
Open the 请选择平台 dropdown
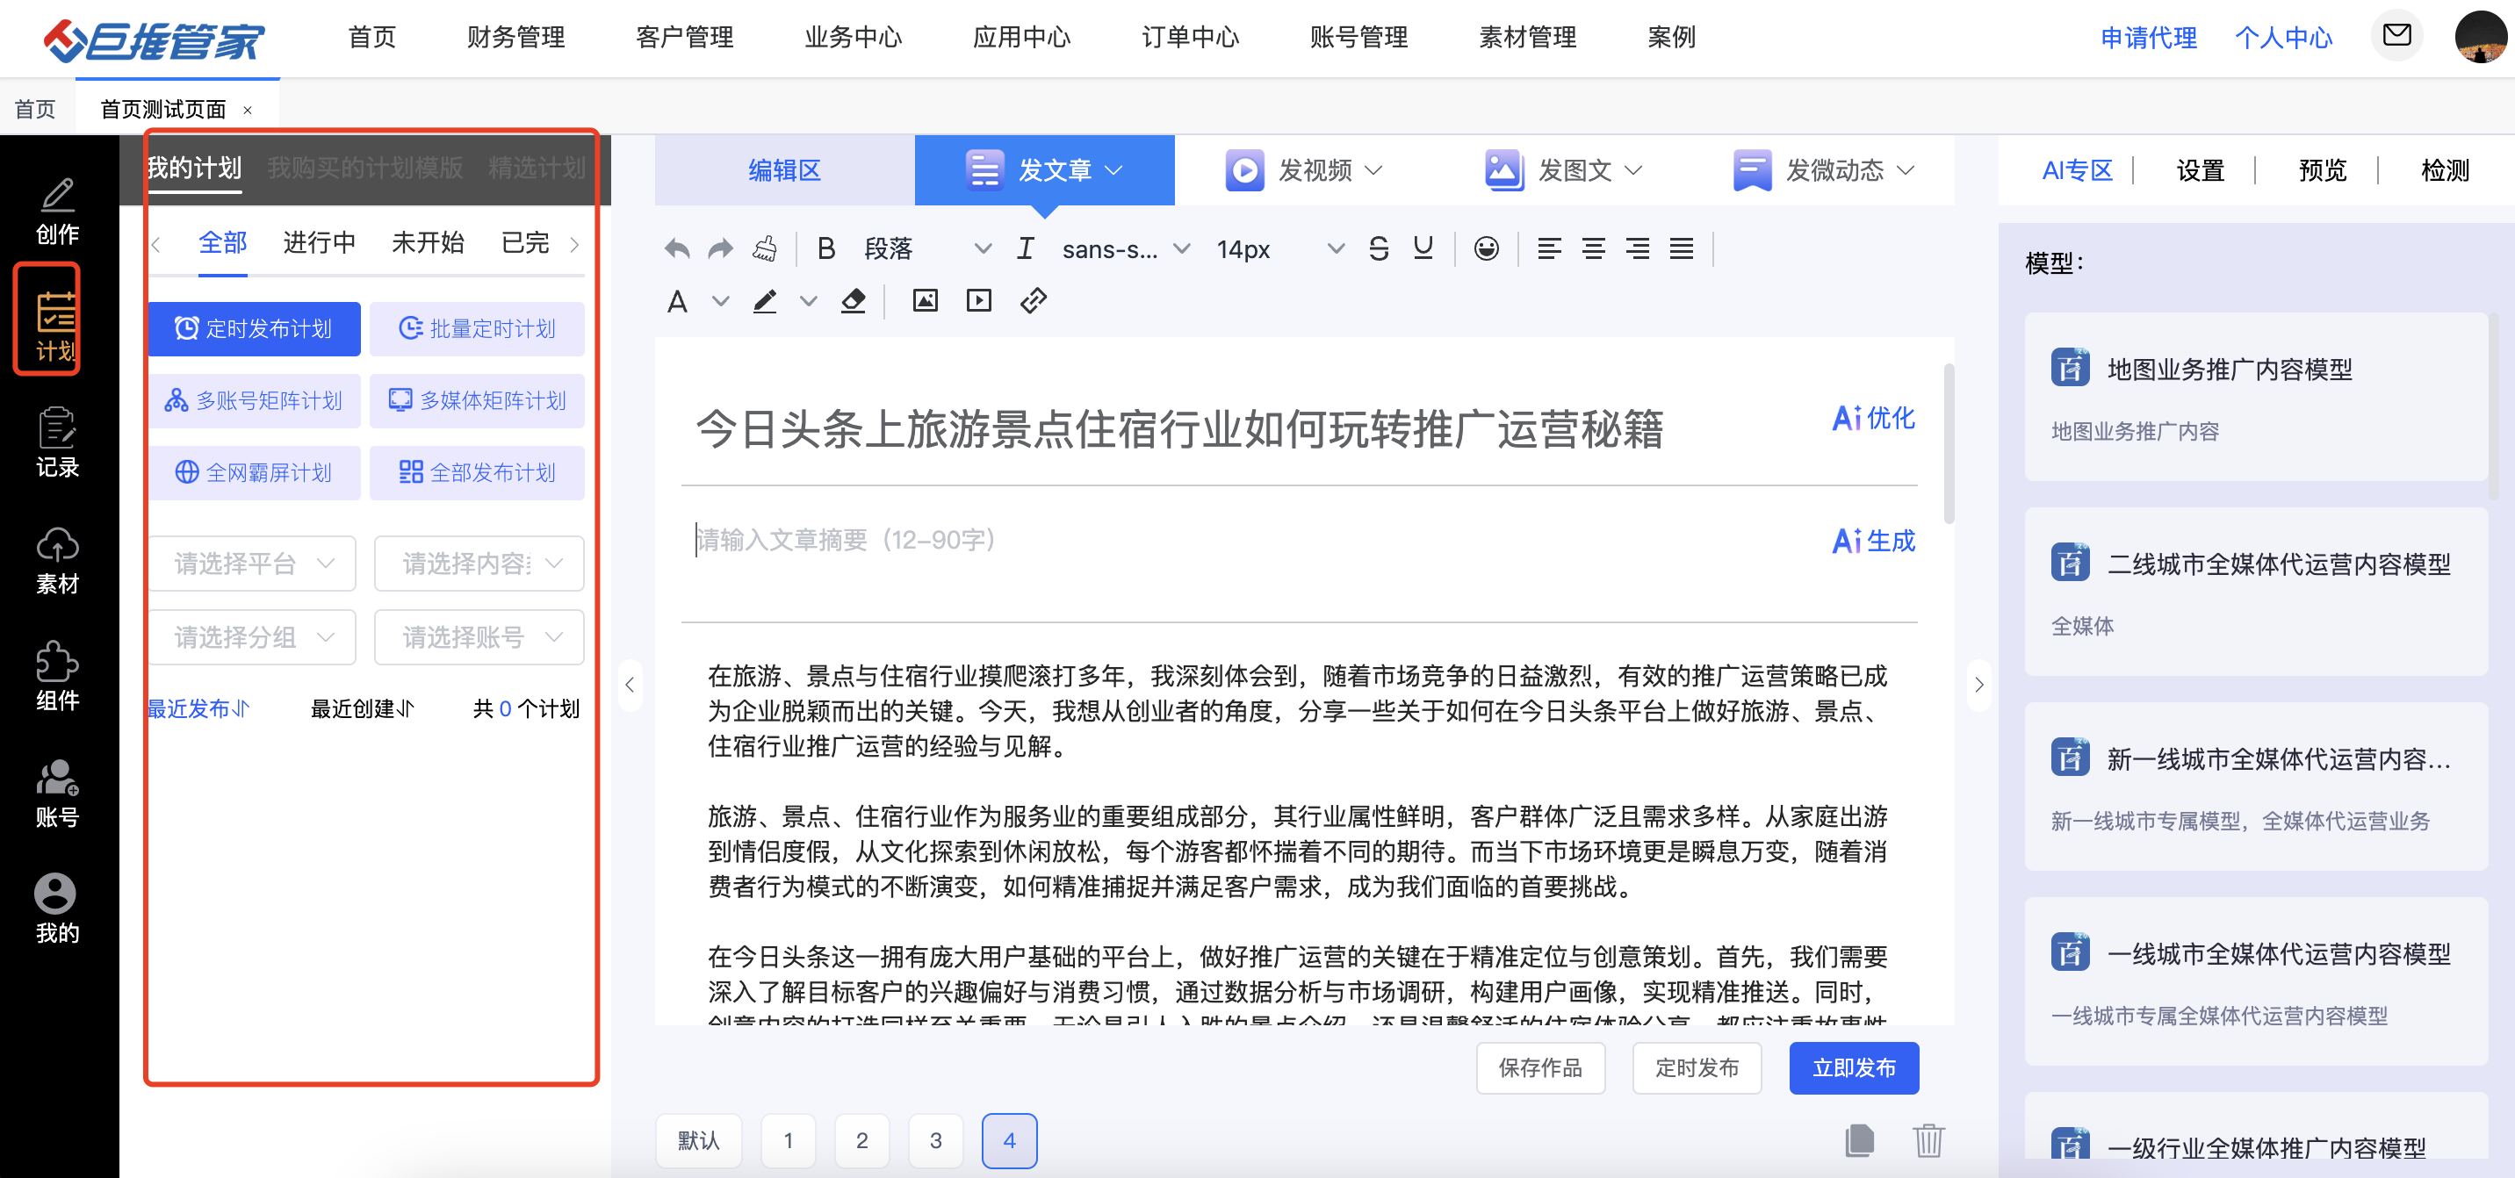click(x=253, y=564)
